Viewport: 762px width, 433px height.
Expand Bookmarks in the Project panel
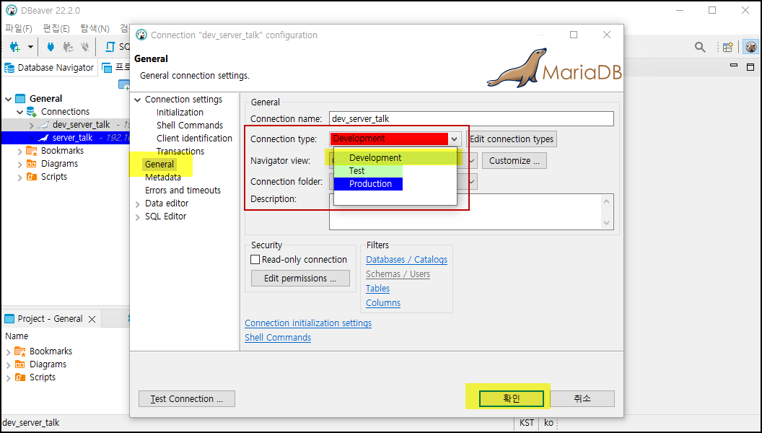pos(8,351)
